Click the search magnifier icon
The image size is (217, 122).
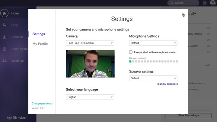[x=172, y=3]
